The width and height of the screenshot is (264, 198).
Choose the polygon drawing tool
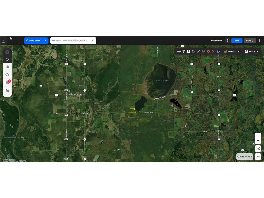pyautogui.click(x=193, y=51)
